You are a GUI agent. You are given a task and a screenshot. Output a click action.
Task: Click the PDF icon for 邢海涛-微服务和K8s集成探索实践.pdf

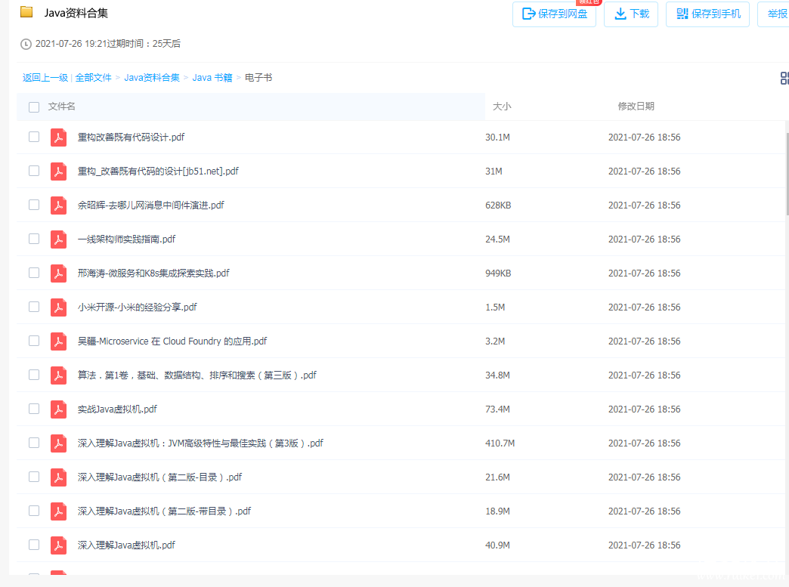pyautogui.click(x=58, y=273)
